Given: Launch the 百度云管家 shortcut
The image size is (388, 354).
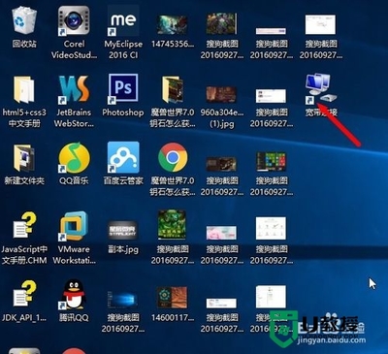Looking at the screenshot, I should tap(123, 157).
